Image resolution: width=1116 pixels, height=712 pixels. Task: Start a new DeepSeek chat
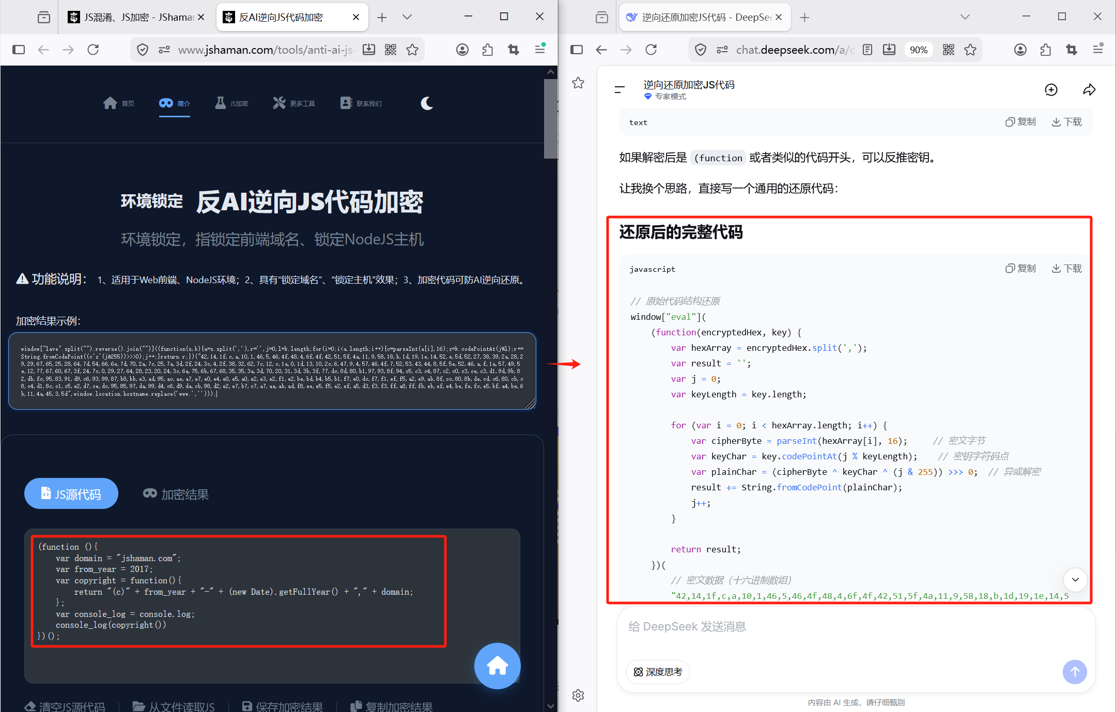[1051, 90]
